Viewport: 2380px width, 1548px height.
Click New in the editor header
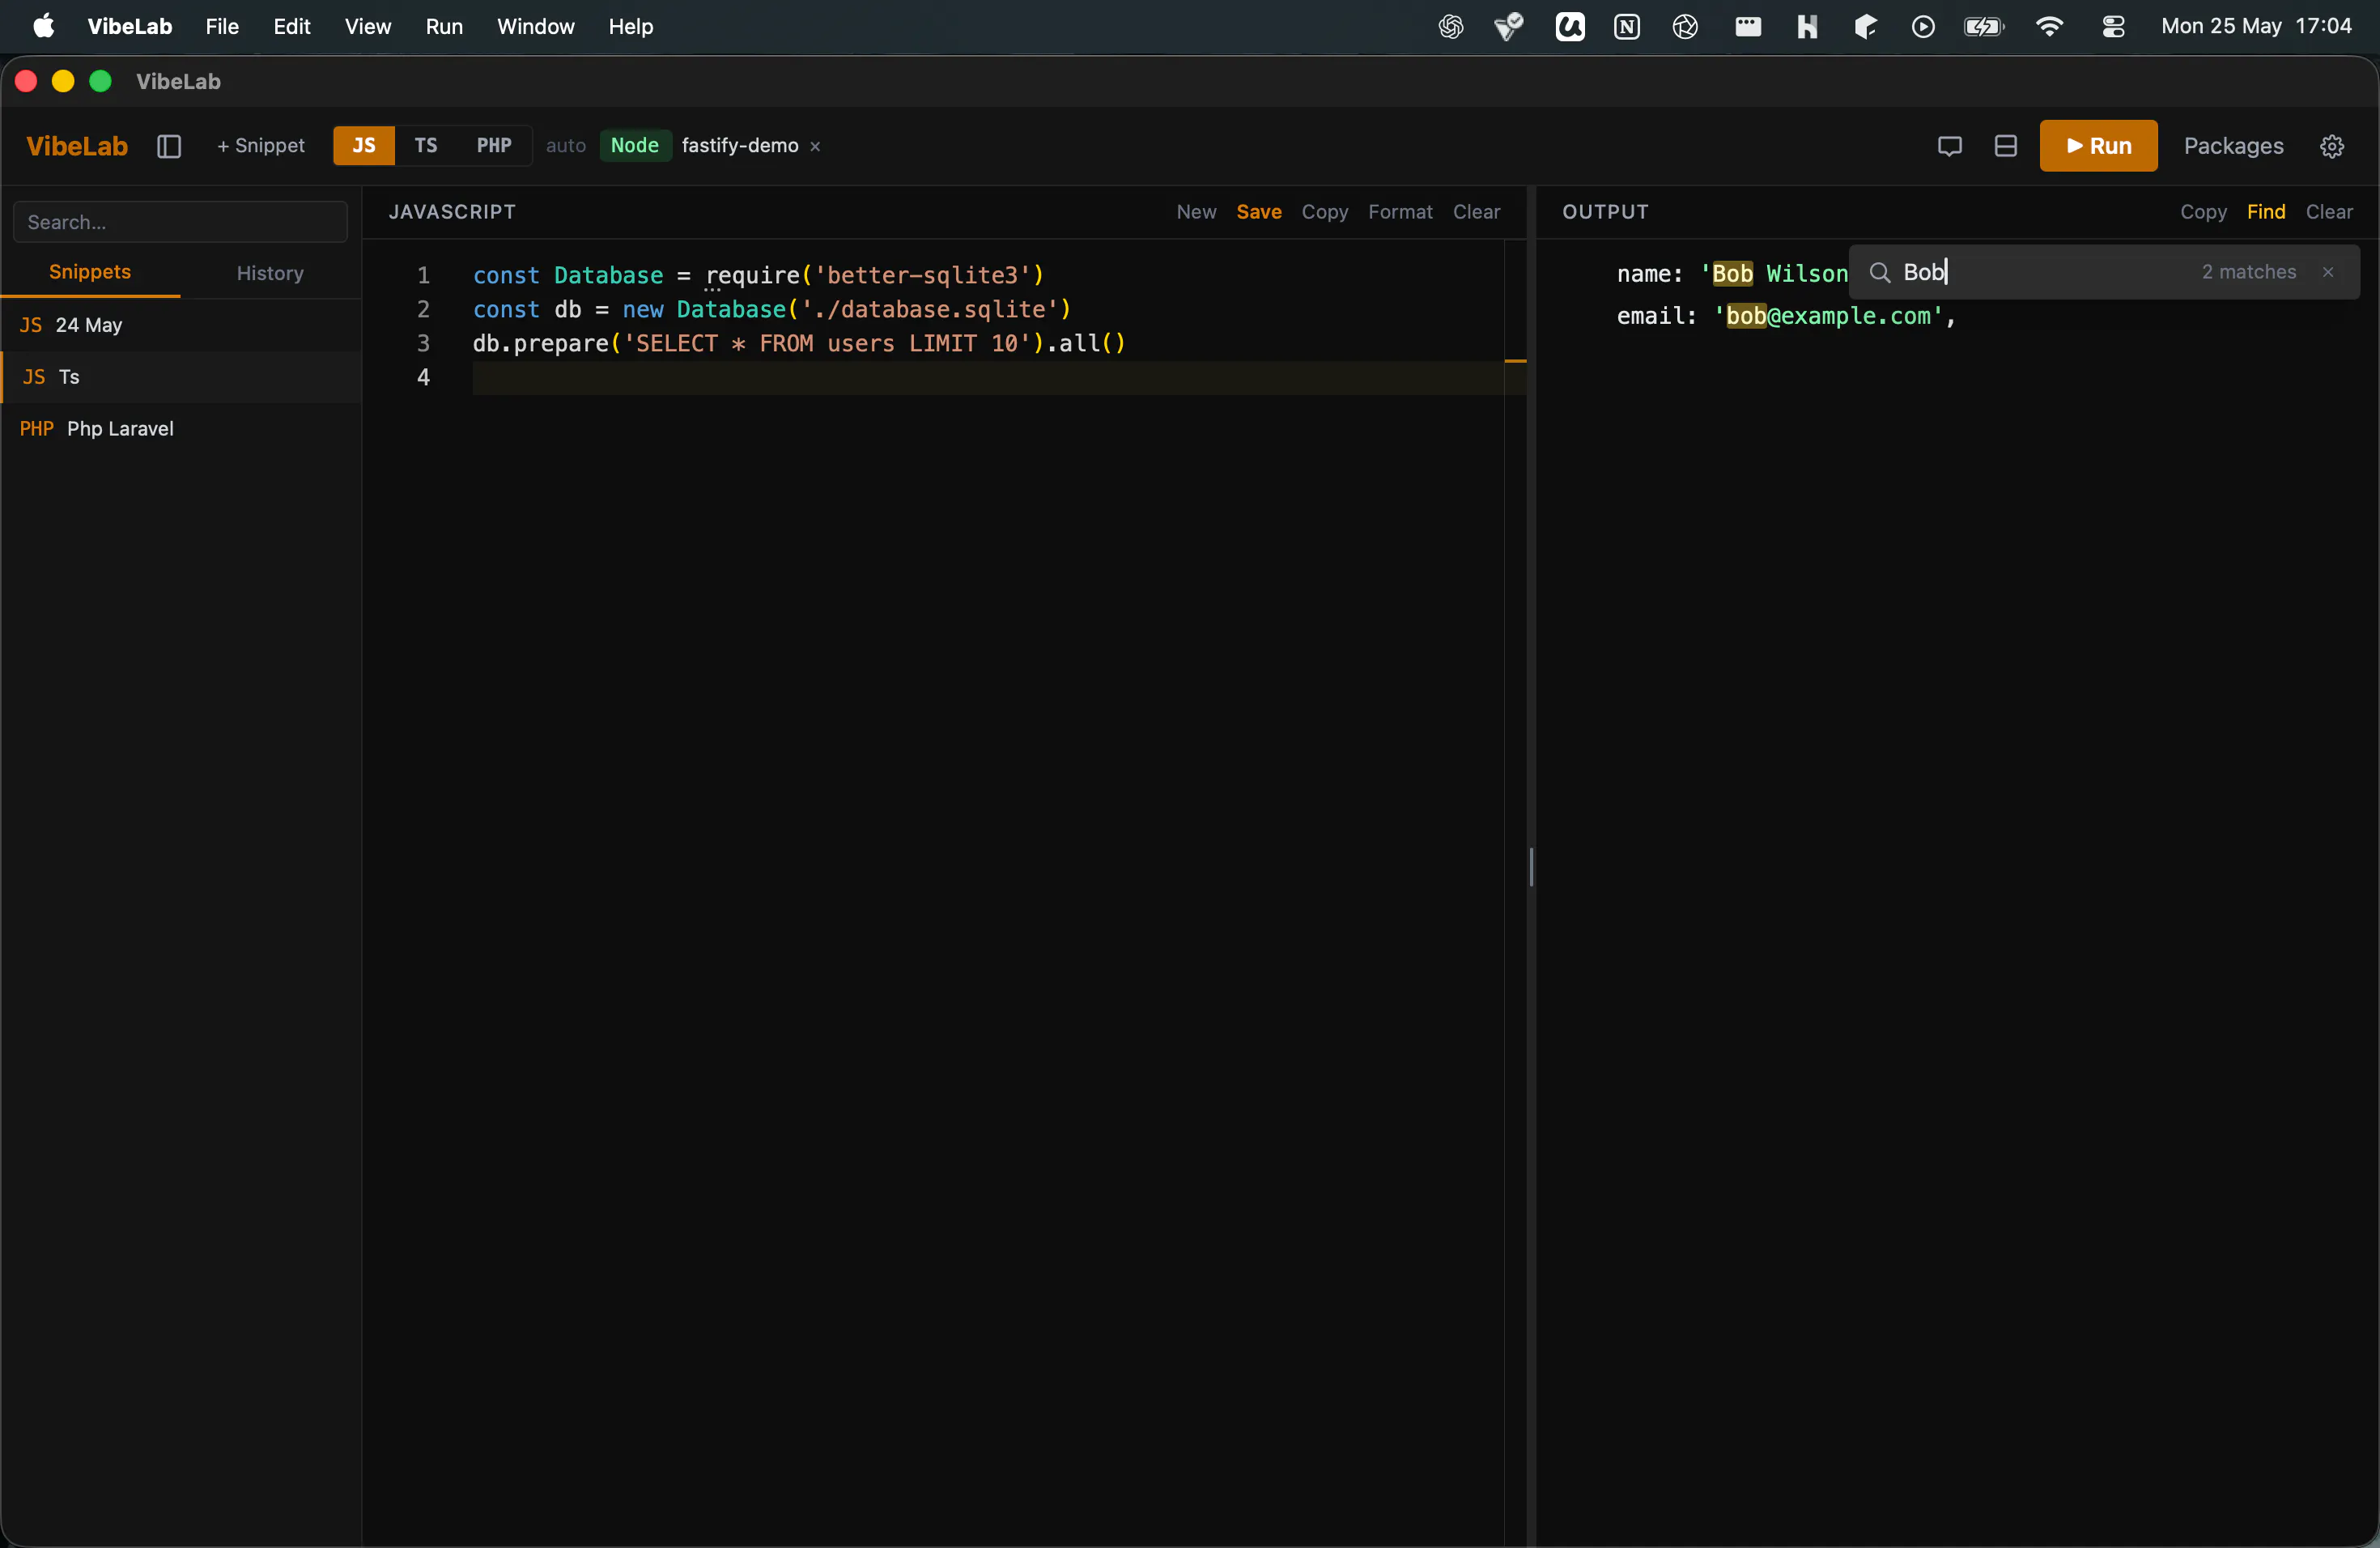click(x=1196, y=212)
